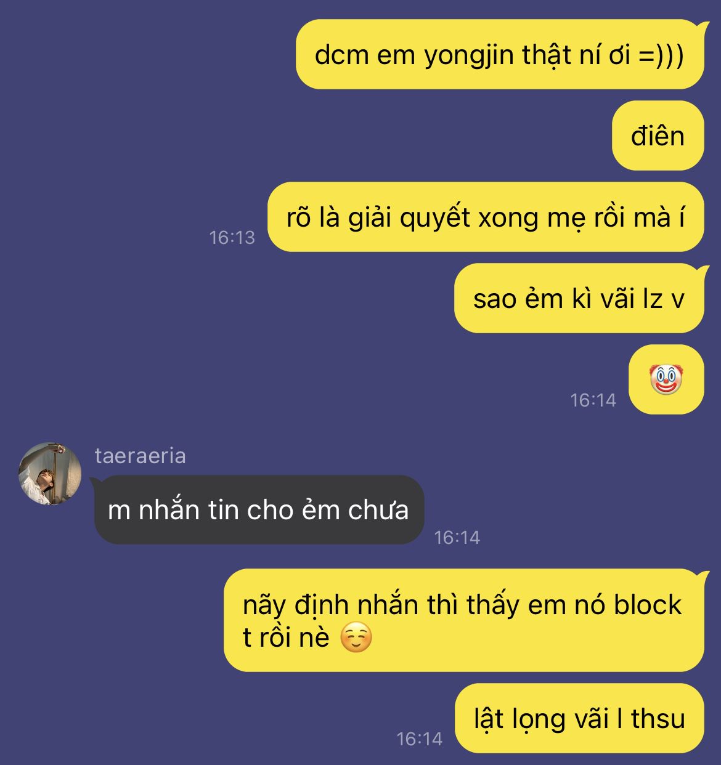
Task: Click the word 'block' in yellow message
Action: 647,605
